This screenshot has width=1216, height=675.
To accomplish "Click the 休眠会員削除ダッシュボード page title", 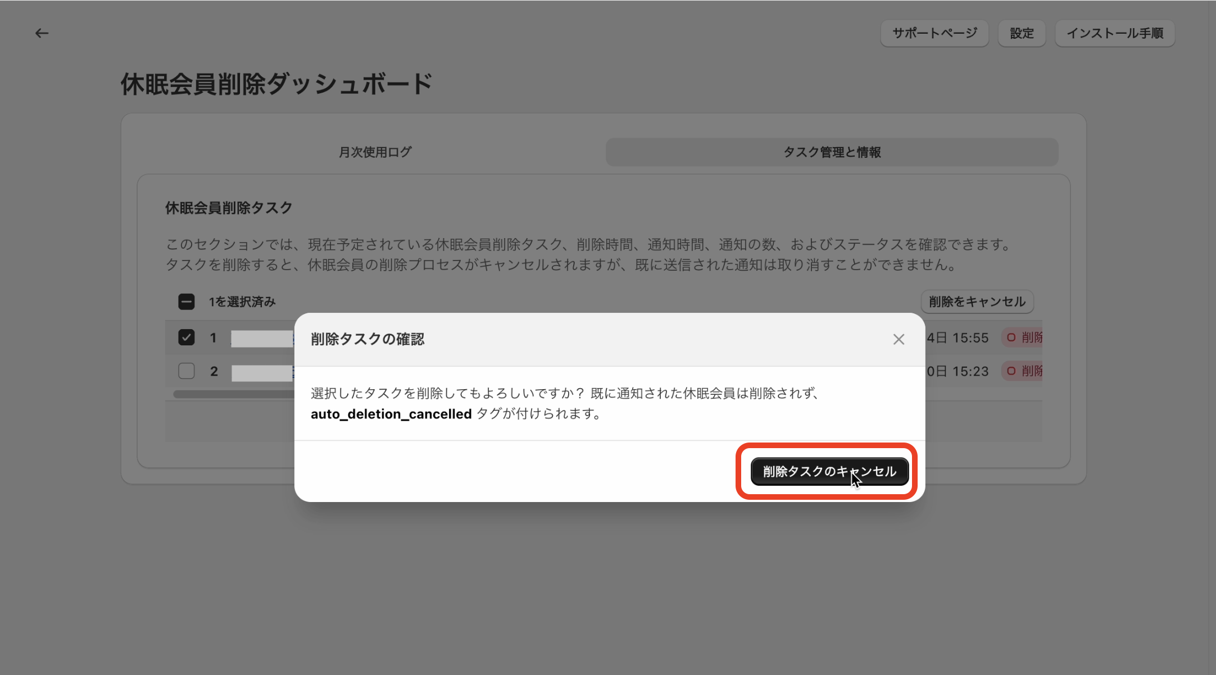I will pyautogui.click(x=276, y=84).
